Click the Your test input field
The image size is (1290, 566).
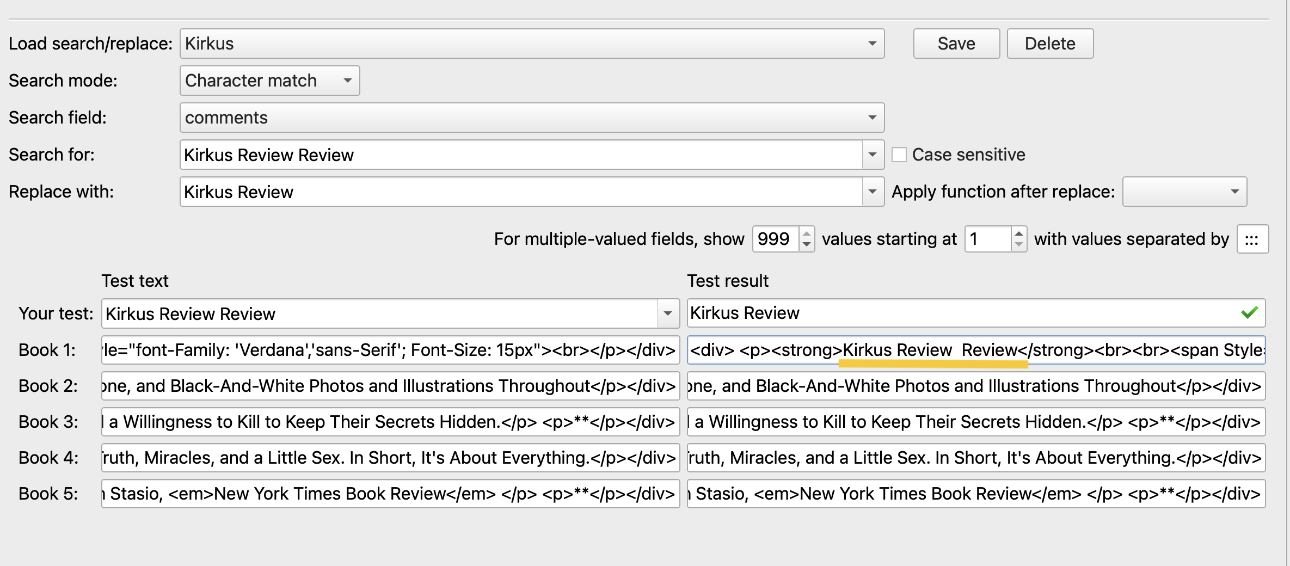click(378, 314)
